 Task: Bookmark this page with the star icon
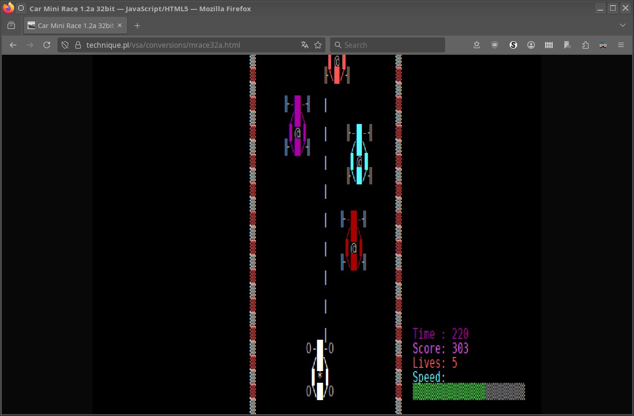(x=318, y=45)
